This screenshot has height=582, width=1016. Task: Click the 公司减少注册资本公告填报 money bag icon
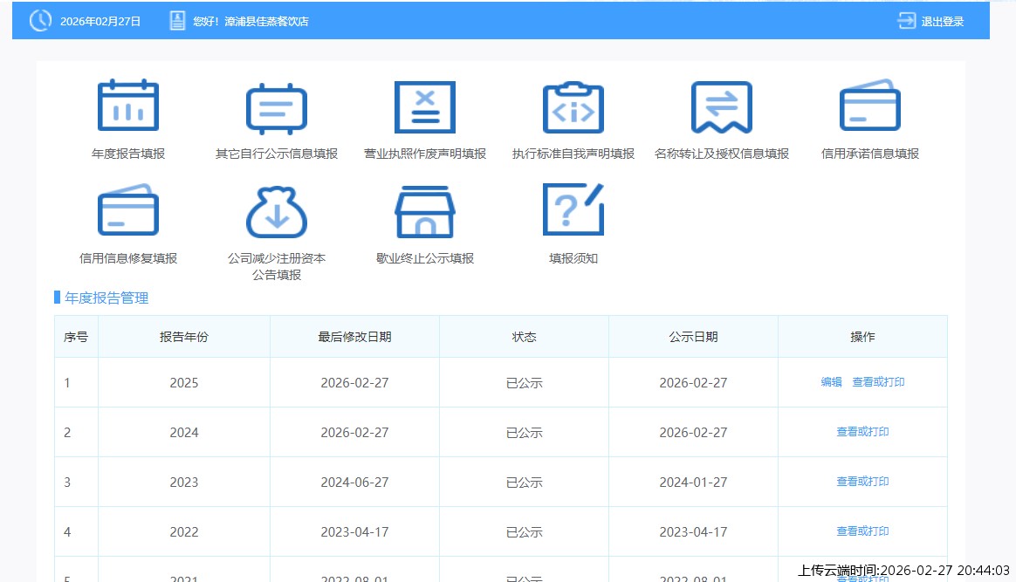coord(277,211)
